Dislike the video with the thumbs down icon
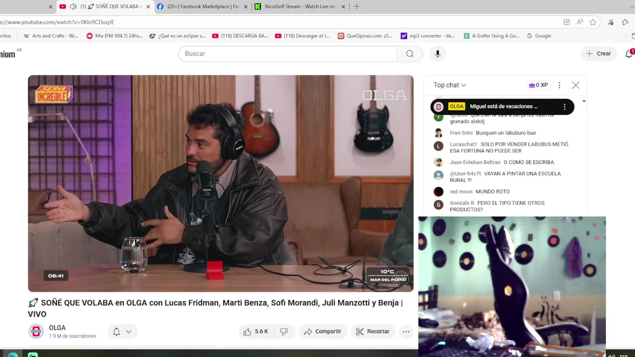The height and width of the screenshot is (357, 635). [x=284, y=331]
